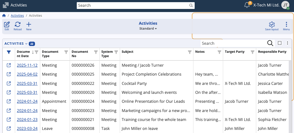Toggle the square checkbox beside grid search
Screen dimensions: 294x133
click(x=279, y=43)
